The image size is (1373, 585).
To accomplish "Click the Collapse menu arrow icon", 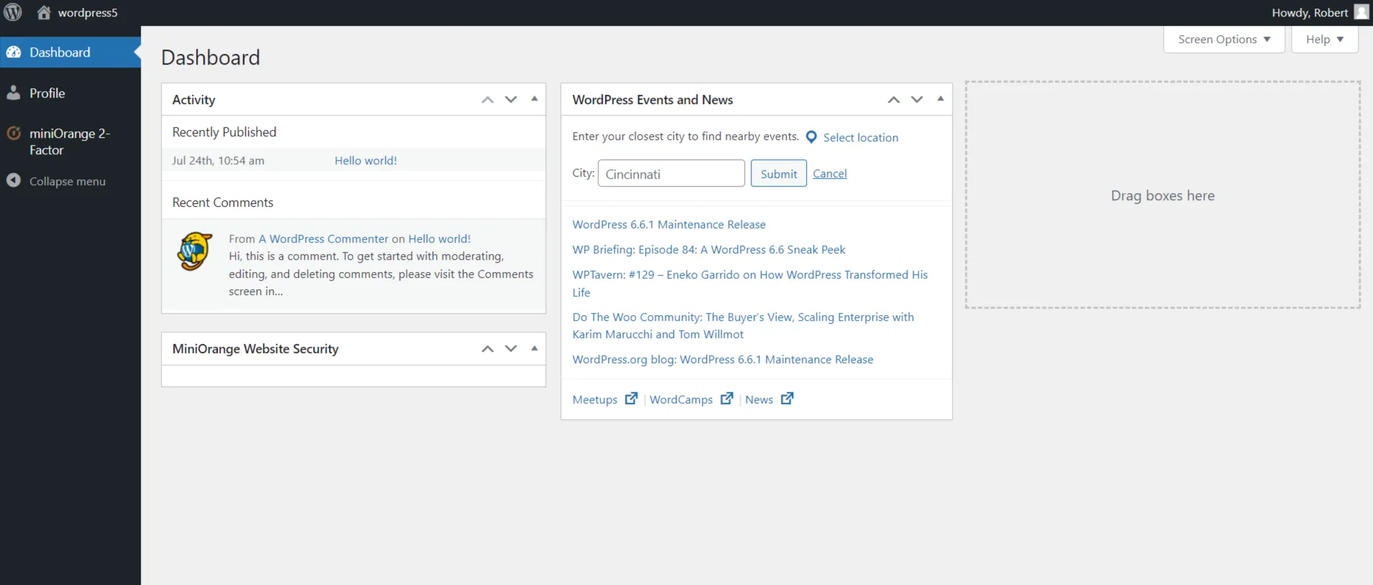I will tap(14, 181).
